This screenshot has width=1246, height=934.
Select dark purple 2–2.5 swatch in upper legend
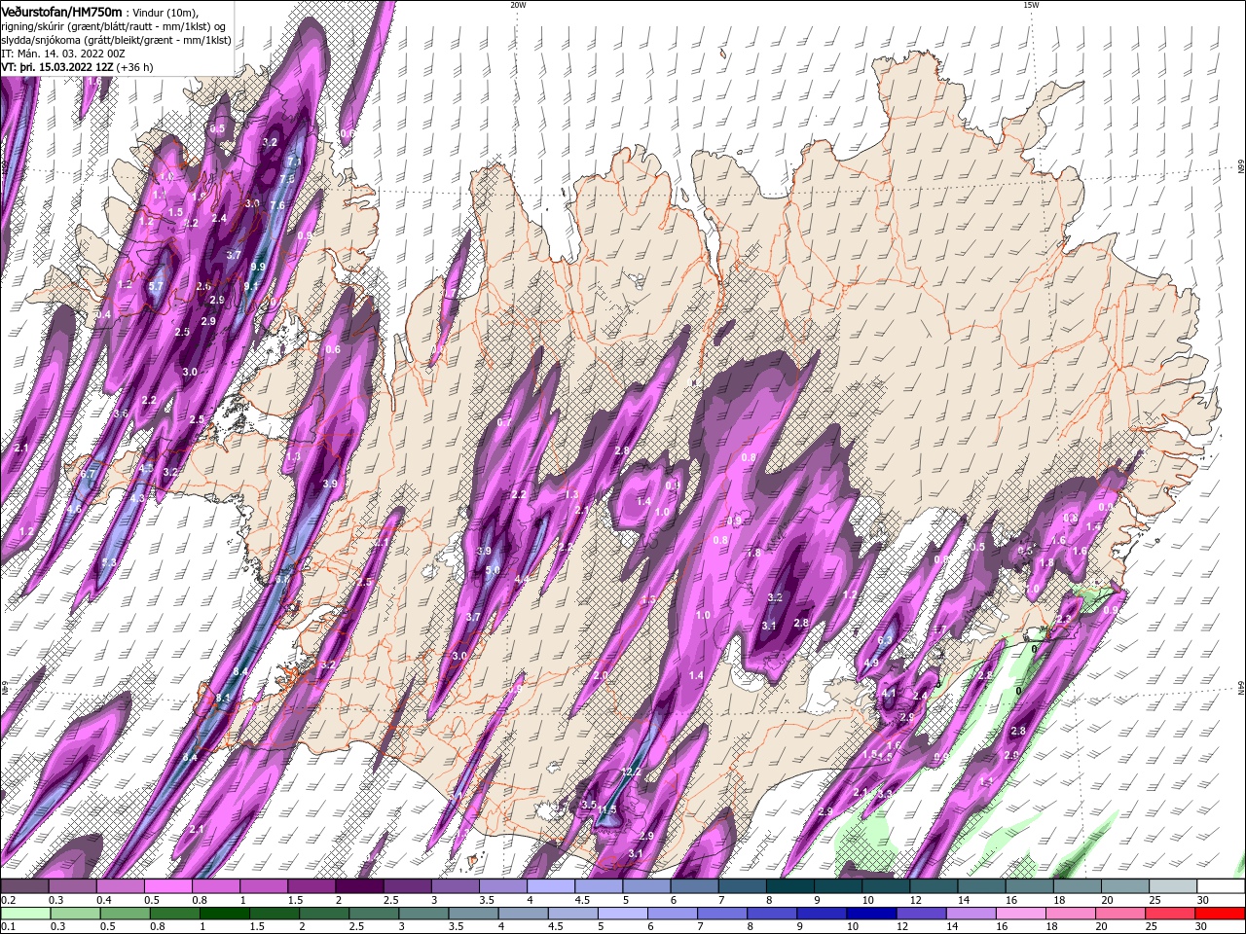tap(359, 886)
